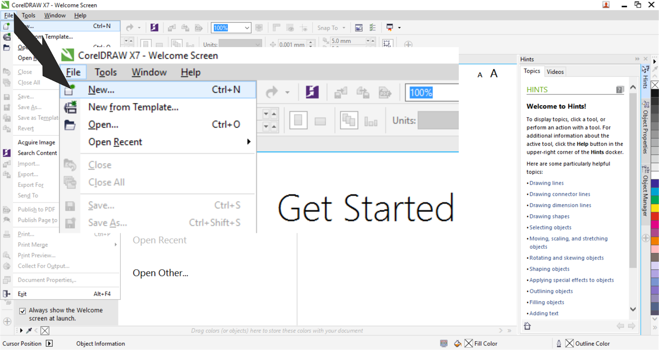This screenshot has height=350, width=659.
Task: Click the Open Other... link
Action: (160, 273)
